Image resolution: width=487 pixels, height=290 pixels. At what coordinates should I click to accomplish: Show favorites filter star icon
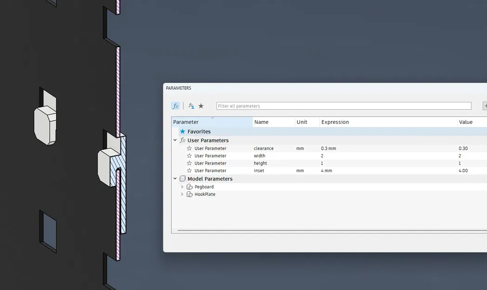point(201,106)
